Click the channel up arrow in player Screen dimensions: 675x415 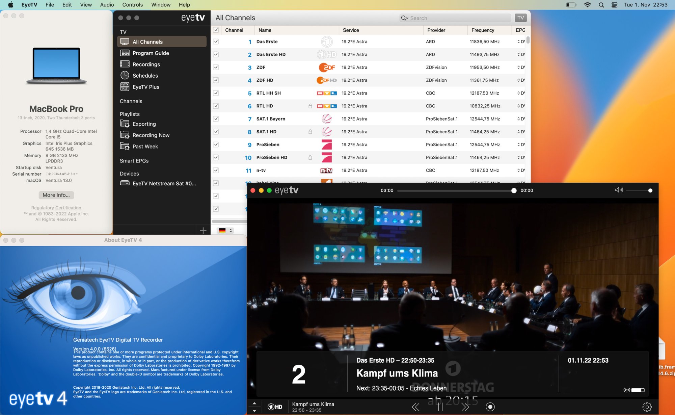(x=254, y=403)
